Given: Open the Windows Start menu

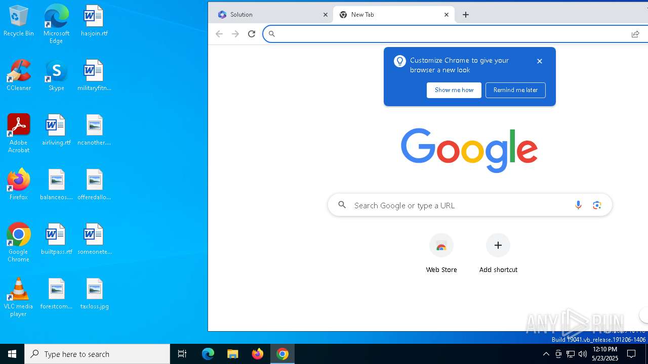Looking at the screenshot, I should tap(12, 354).
